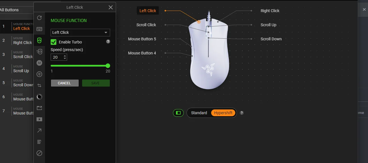Increase turbo speed with stepper up arrow

[65, 56]
